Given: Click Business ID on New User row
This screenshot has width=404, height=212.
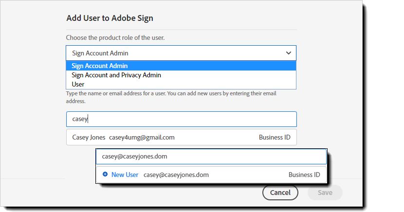Looking at the screenshot, I should pyautogui.click(x=304, y=175).
